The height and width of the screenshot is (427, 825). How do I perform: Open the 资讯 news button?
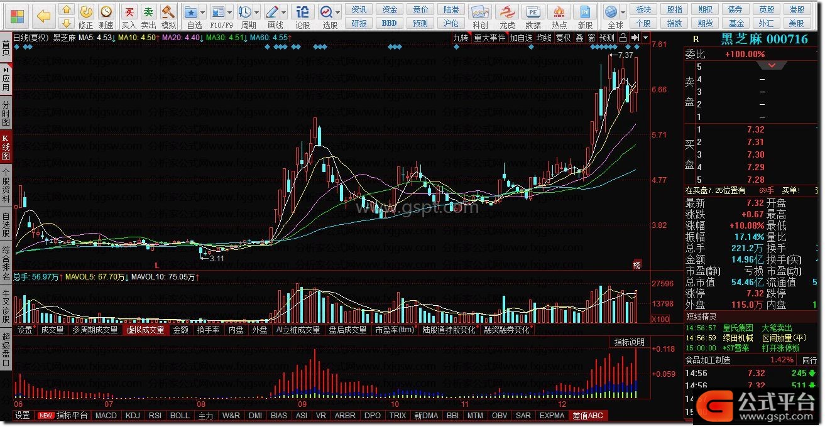[359, 10]
